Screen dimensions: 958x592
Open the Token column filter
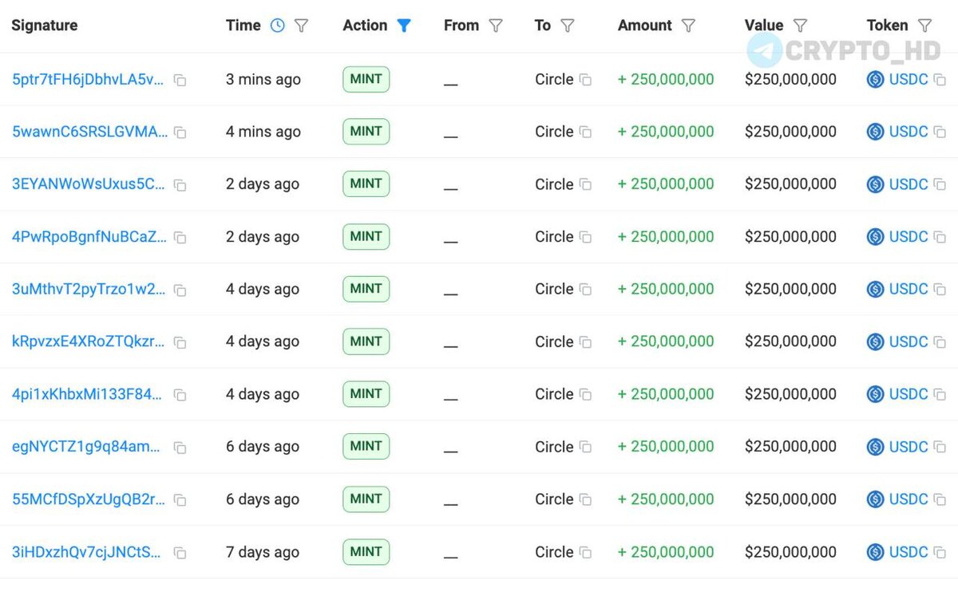click(x=924, y=26)
